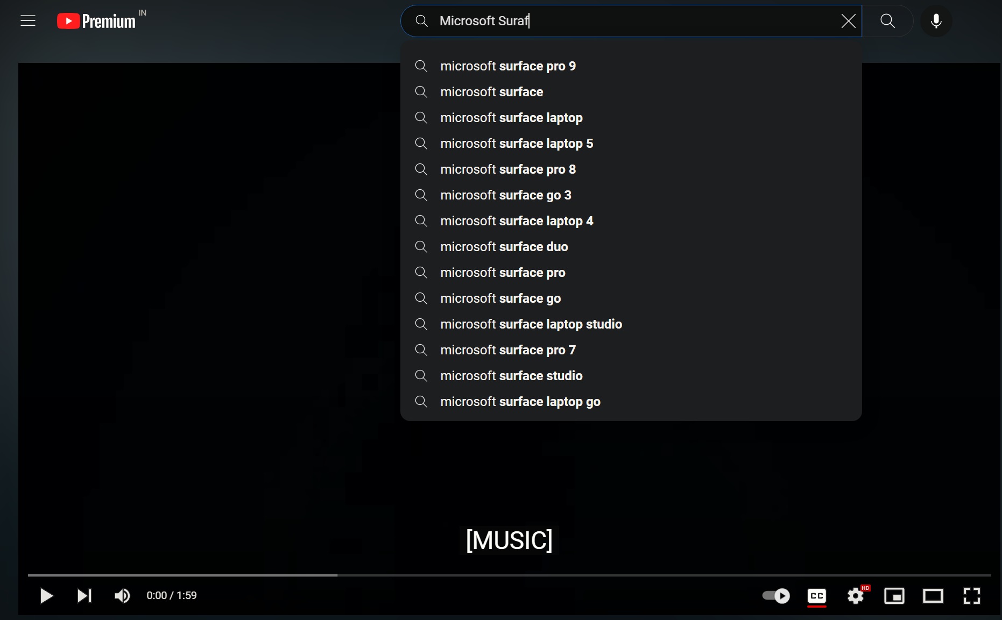Click the YouTube Premium logo
This screenshot has width=1002, height=620.
96,20
